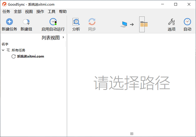Open the 帮助 menu
Viewport: 196px width, 137px height.
coord(63,12)
